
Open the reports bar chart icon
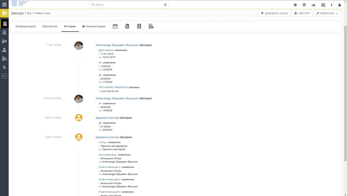tap(314, 5)
